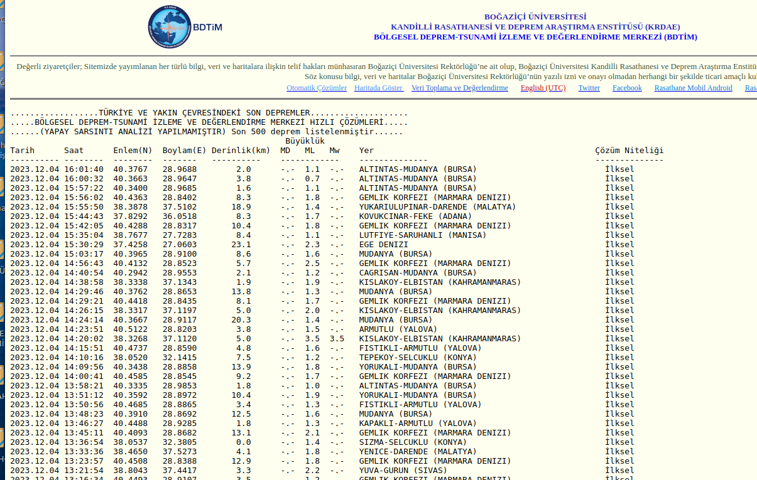Screen dimensions: 757x480
Task: Click the 3.5 Mw magnitude value
Action: (x=337, y=339)
